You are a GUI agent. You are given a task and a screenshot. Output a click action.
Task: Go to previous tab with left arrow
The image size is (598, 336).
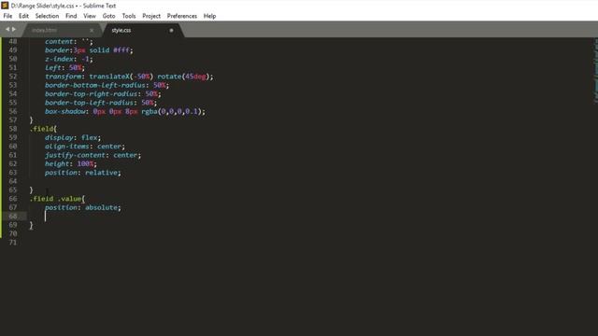tap(7, 29)
